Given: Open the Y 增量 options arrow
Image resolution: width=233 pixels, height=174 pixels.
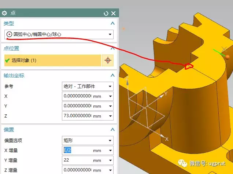Looking at the screenshot, I should pyautogui.click(x=110, y=160).
